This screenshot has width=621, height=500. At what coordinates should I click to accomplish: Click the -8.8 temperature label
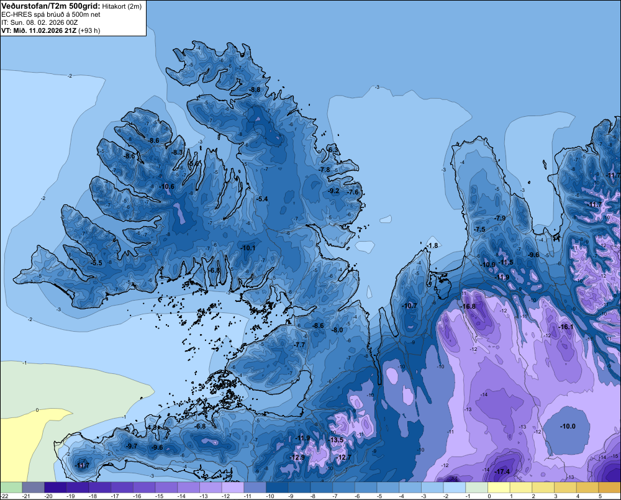(x=255, y=89)
